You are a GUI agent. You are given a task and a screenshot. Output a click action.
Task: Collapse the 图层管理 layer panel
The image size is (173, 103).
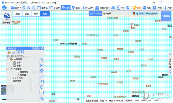click(x=42, y=48)
